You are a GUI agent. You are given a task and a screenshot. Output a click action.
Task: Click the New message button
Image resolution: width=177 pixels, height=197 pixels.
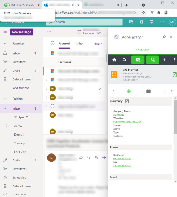point(21,32)
